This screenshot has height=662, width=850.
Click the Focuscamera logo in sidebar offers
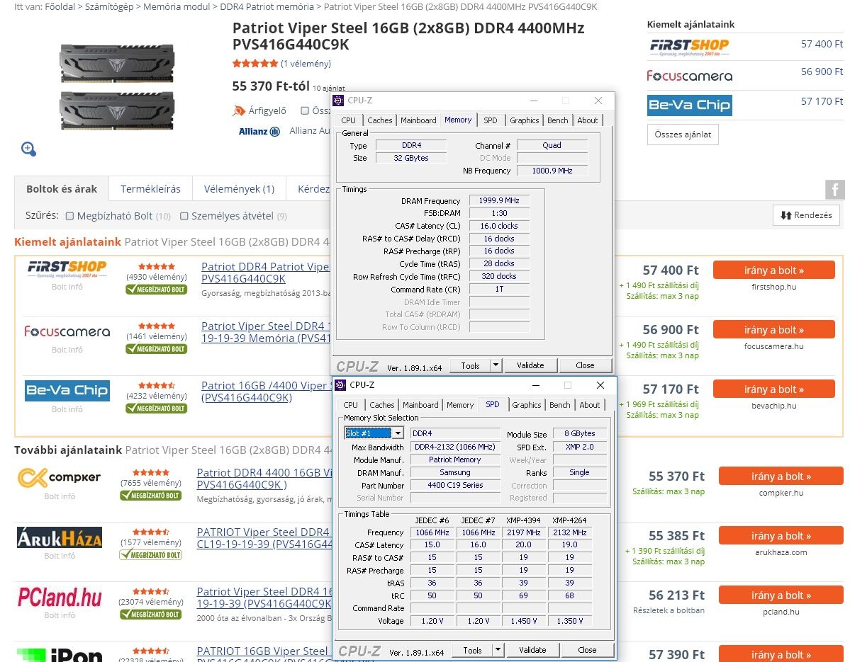point(689,76)
